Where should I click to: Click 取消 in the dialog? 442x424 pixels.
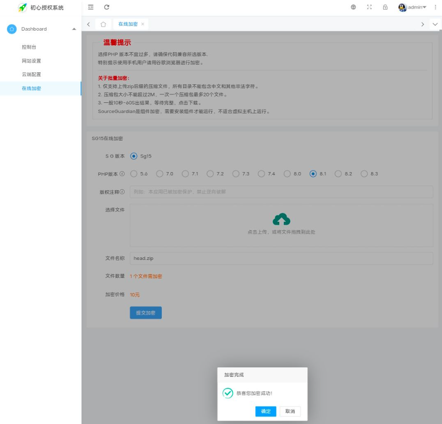coord(290,411)
